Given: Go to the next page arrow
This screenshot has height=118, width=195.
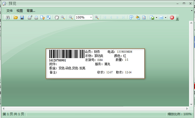Looking at the screenshot, I should coord(117,17).
